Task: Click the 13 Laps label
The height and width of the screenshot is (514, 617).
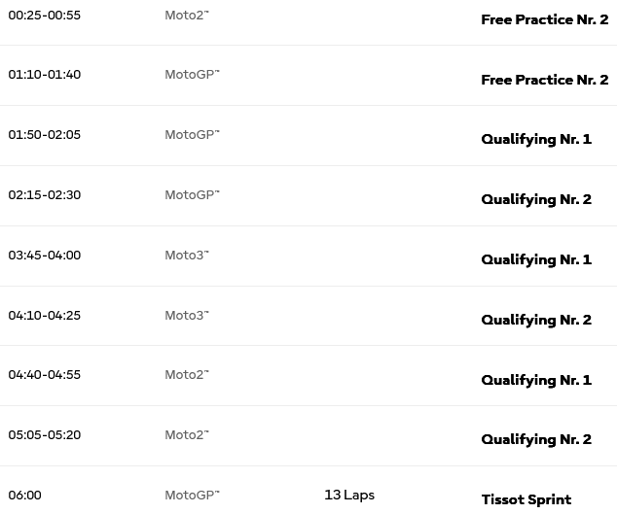Action: click(349, 496)
